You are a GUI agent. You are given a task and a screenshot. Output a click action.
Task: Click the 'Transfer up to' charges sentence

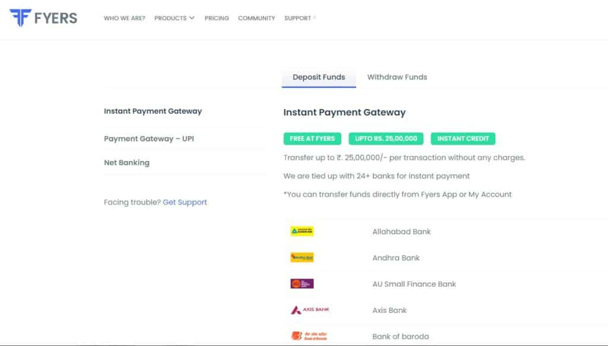(404, 158)
